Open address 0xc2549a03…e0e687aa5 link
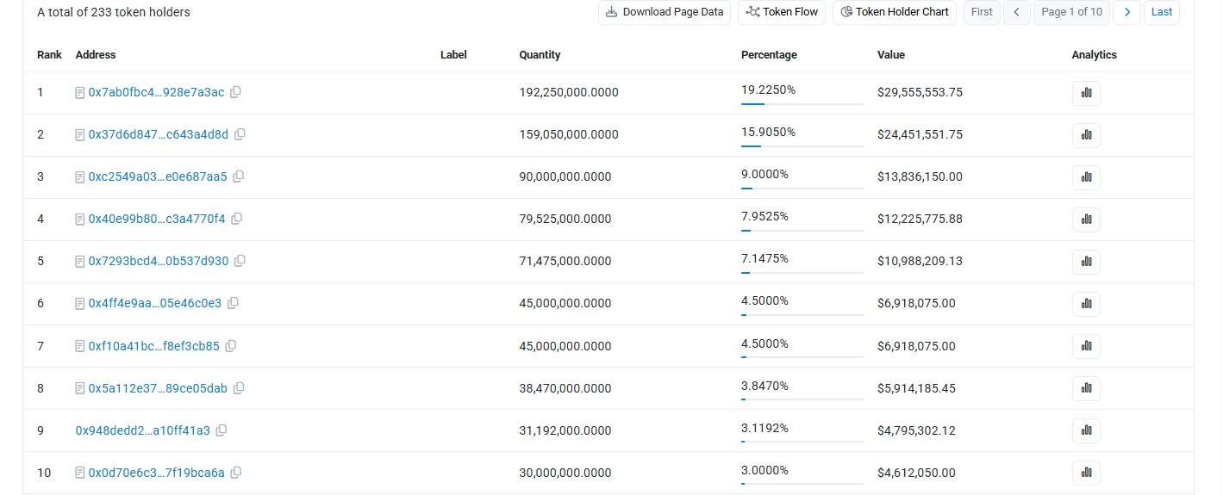This screenshot has height=495, width=1223. (x=158, y=176)
